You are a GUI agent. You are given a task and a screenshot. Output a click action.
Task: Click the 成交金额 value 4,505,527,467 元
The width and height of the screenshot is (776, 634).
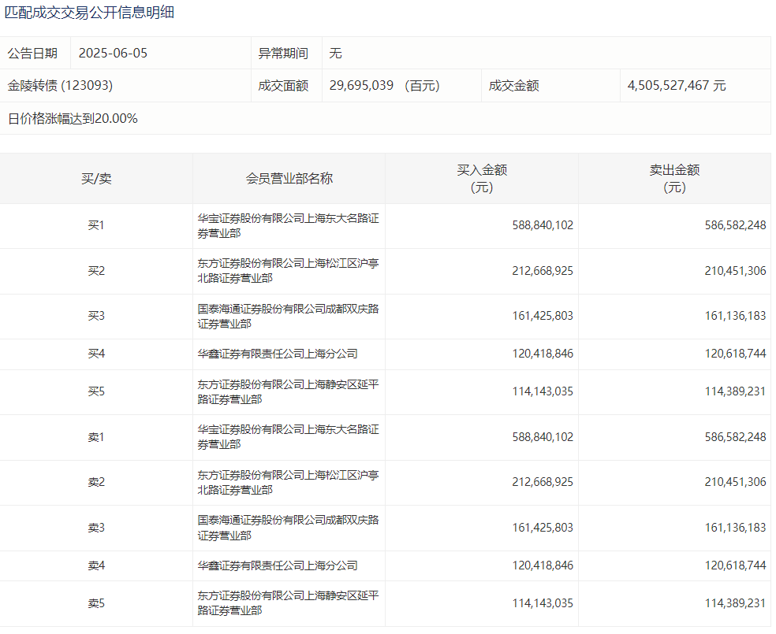pyautogui.click(x=677, y=86)
